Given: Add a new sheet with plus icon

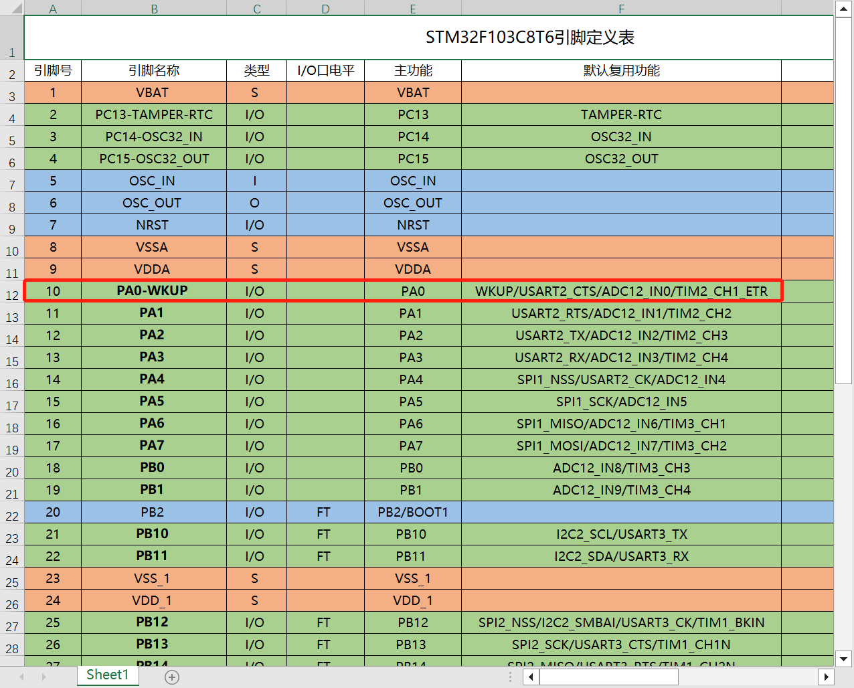Looking at the screenshot, I should click(172, 677).
